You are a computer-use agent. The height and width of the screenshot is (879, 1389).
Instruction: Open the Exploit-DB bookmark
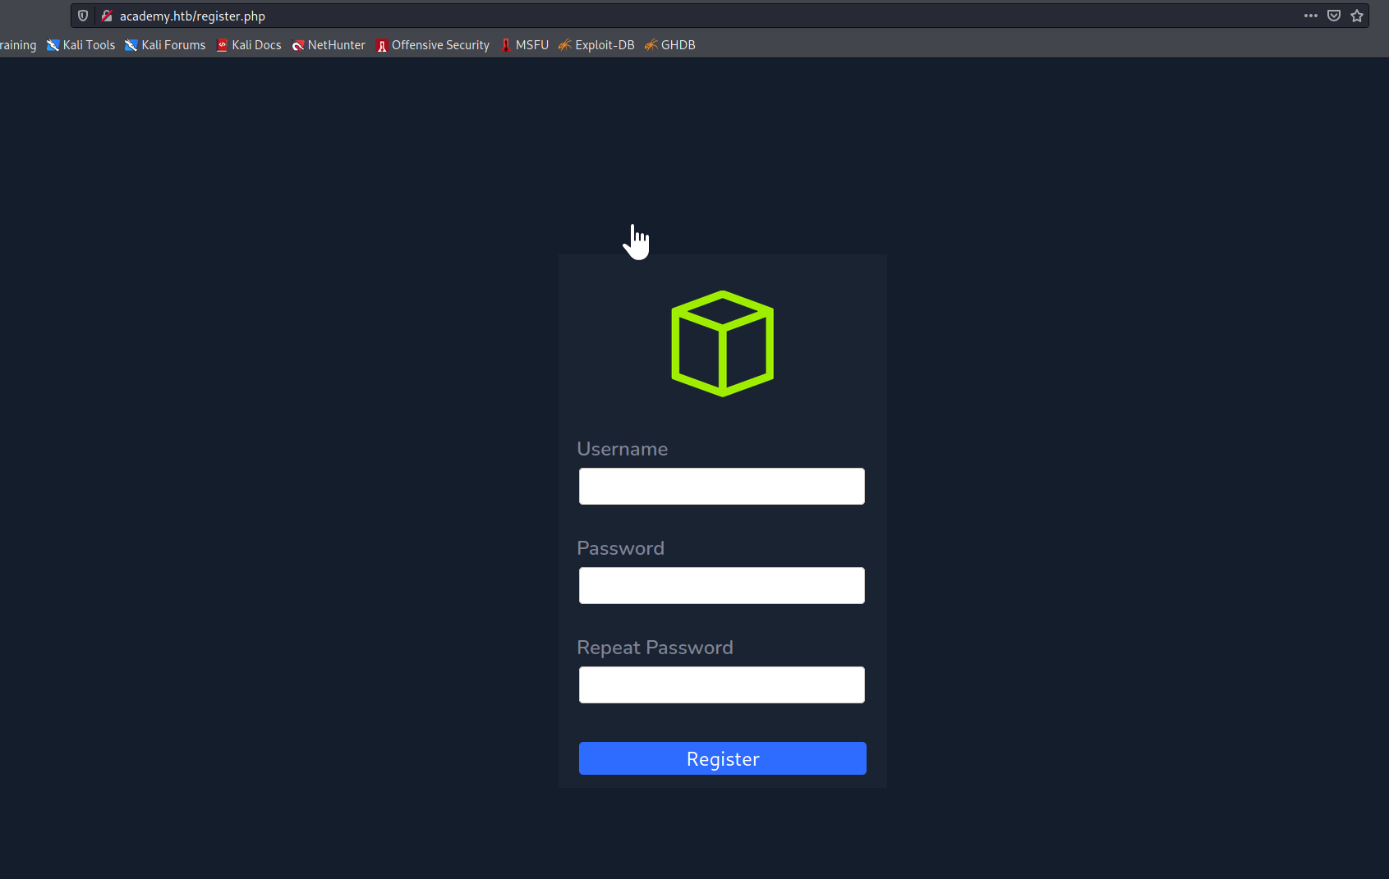[x=596, y=45]
